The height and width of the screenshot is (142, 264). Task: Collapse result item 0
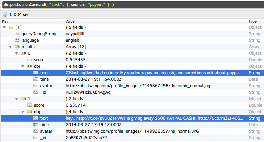(16, 53)
